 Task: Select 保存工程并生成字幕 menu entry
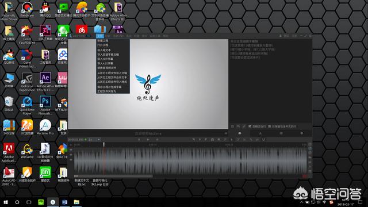click(x=109, y=87)
